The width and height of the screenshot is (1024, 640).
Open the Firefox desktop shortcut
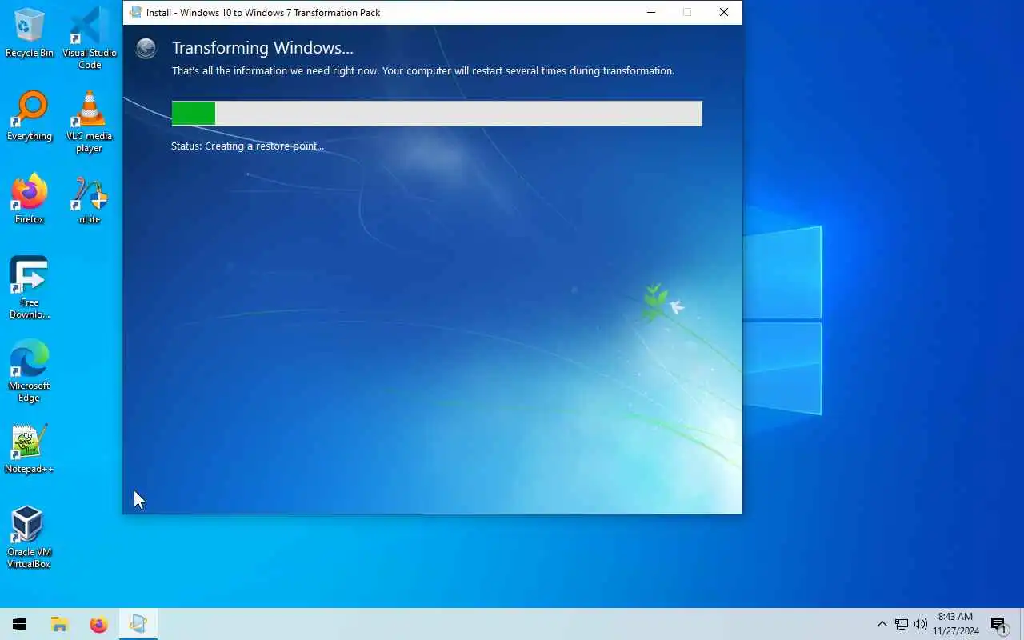pos(30,199)
